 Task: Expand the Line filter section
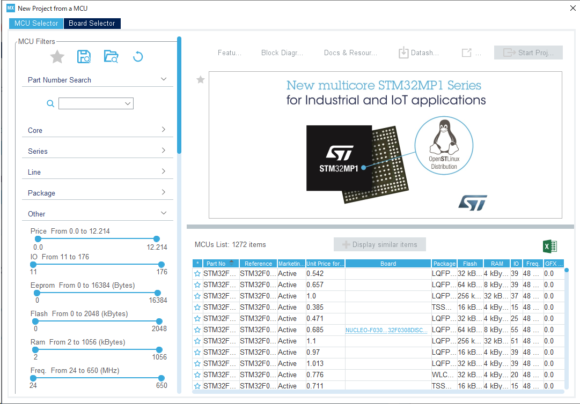(164, 171)
